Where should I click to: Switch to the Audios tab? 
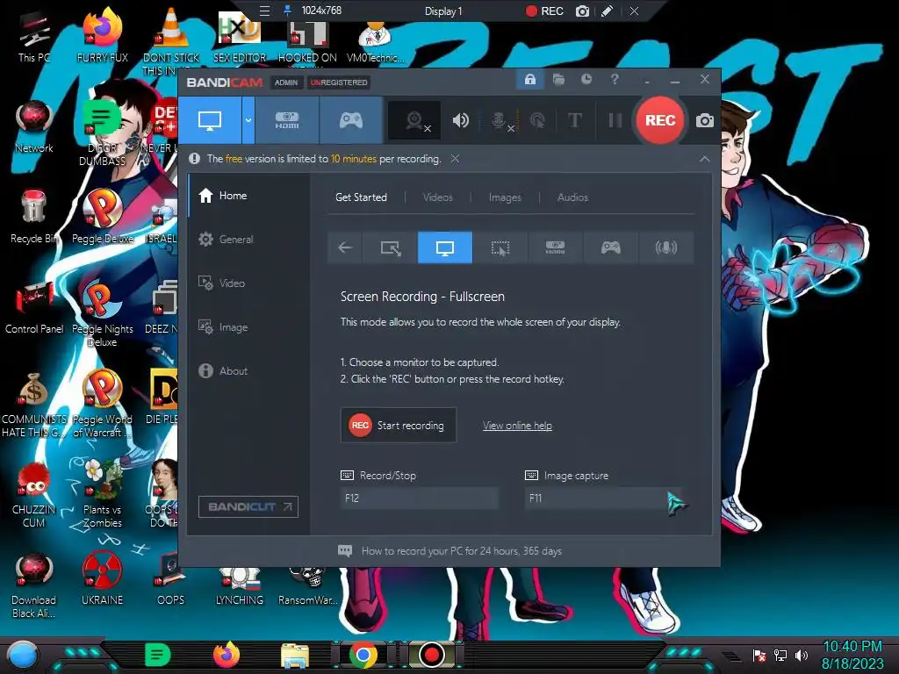click(572, 197)
